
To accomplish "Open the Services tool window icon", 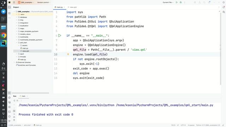I will tap(10, 107).
